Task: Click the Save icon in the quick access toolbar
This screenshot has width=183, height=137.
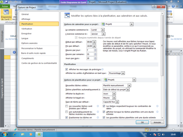Action: click(6, 2)
